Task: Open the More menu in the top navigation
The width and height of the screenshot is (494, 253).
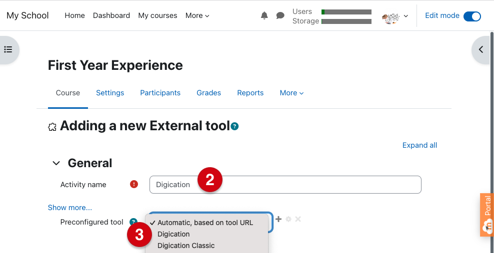Action: (197, 15)
